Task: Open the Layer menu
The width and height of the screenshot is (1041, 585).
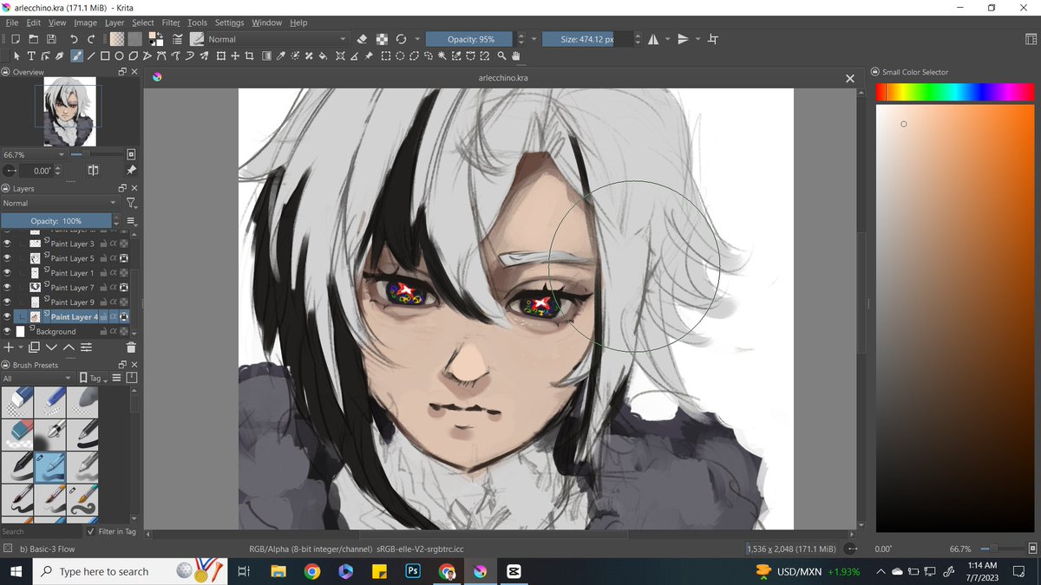Action: click(114, 23)
